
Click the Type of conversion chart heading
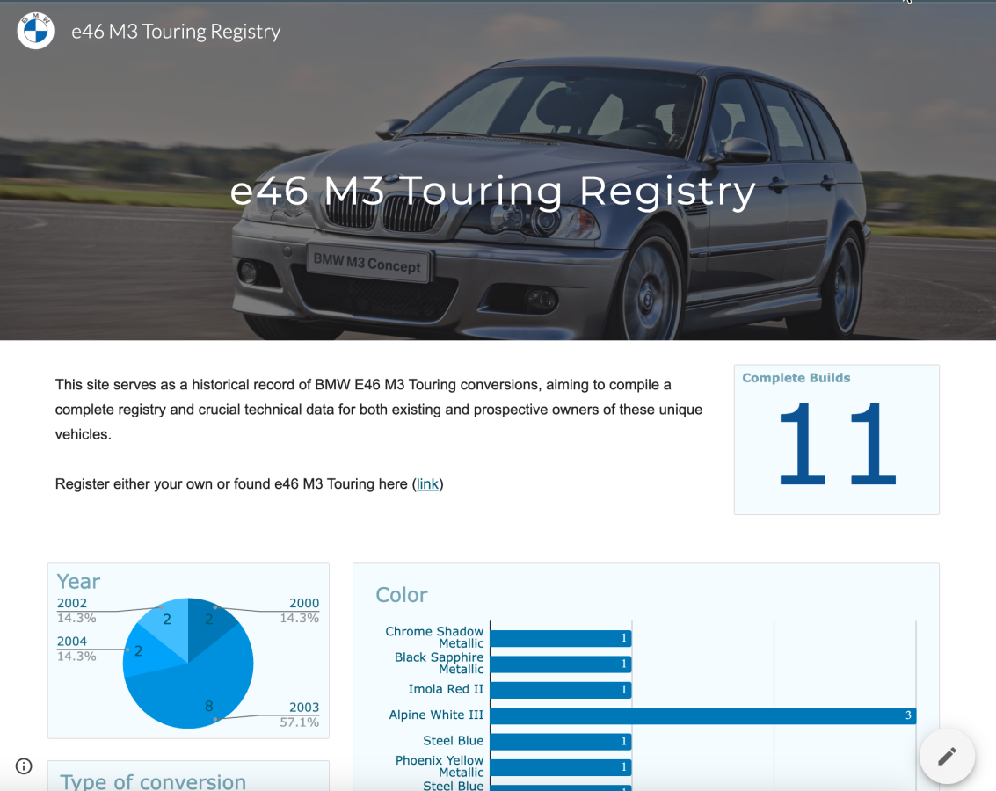click(x=153, y=781)
